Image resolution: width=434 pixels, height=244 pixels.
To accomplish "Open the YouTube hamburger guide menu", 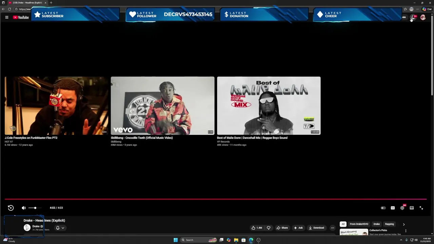I will pos(6,17).
